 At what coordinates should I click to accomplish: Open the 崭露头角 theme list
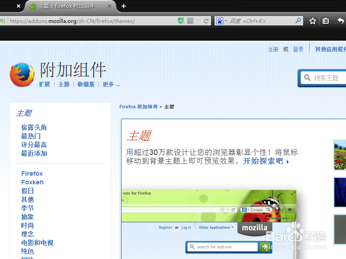(x=34, y=127)
